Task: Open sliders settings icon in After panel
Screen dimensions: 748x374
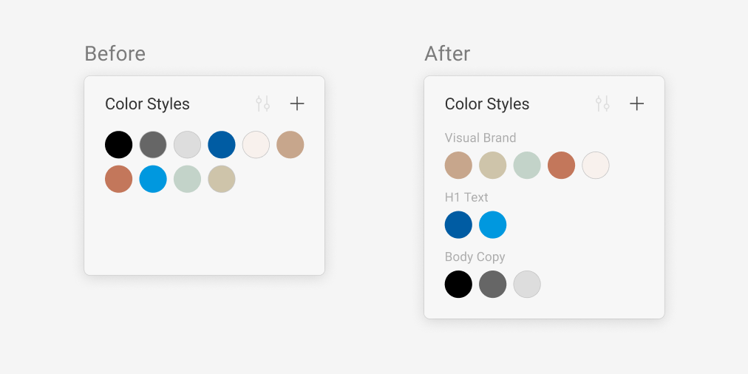Action: point(602,104)
